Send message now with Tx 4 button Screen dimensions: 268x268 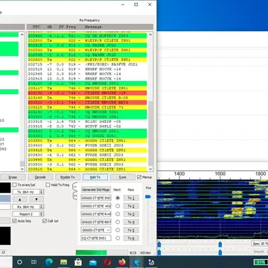(x=131, y=222)
